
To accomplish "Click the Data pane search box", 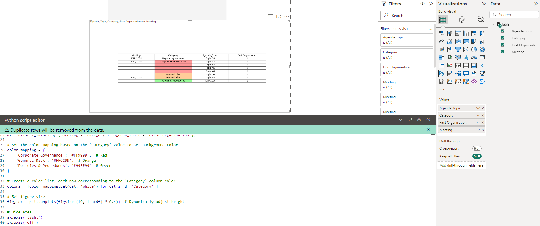I will pos(514,15).
